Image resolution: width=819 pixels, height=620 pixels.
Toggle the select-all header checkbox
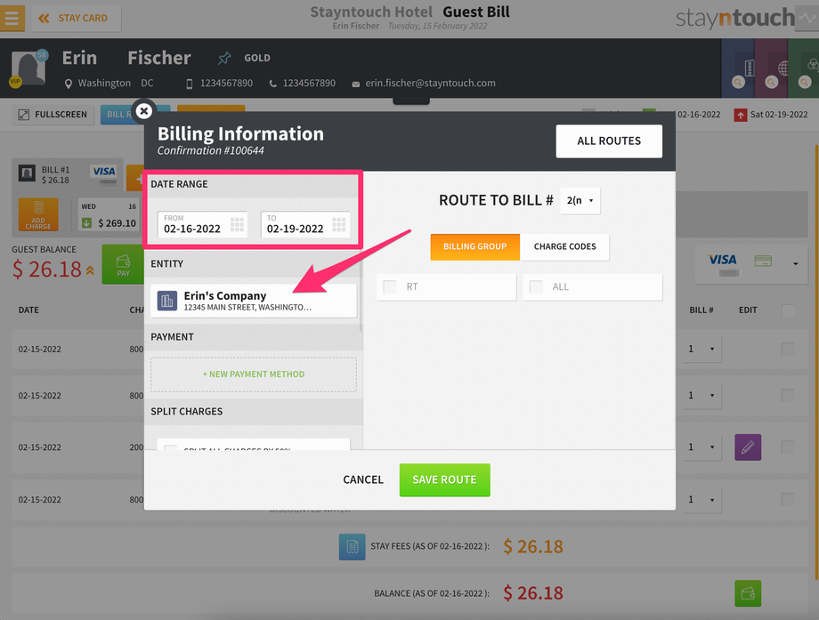[x=788, y=310]
